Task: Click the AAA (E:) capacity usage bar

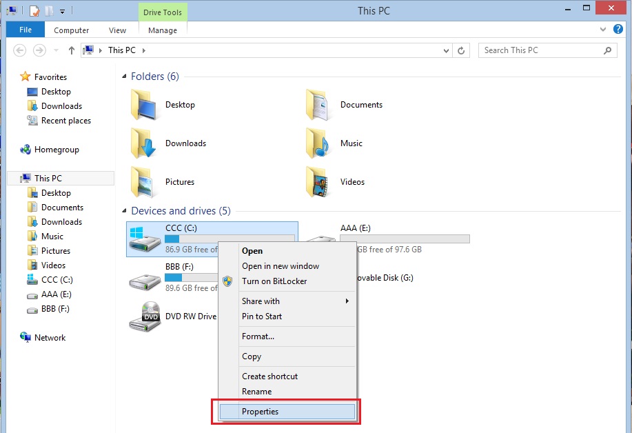Action: [405, 239]
